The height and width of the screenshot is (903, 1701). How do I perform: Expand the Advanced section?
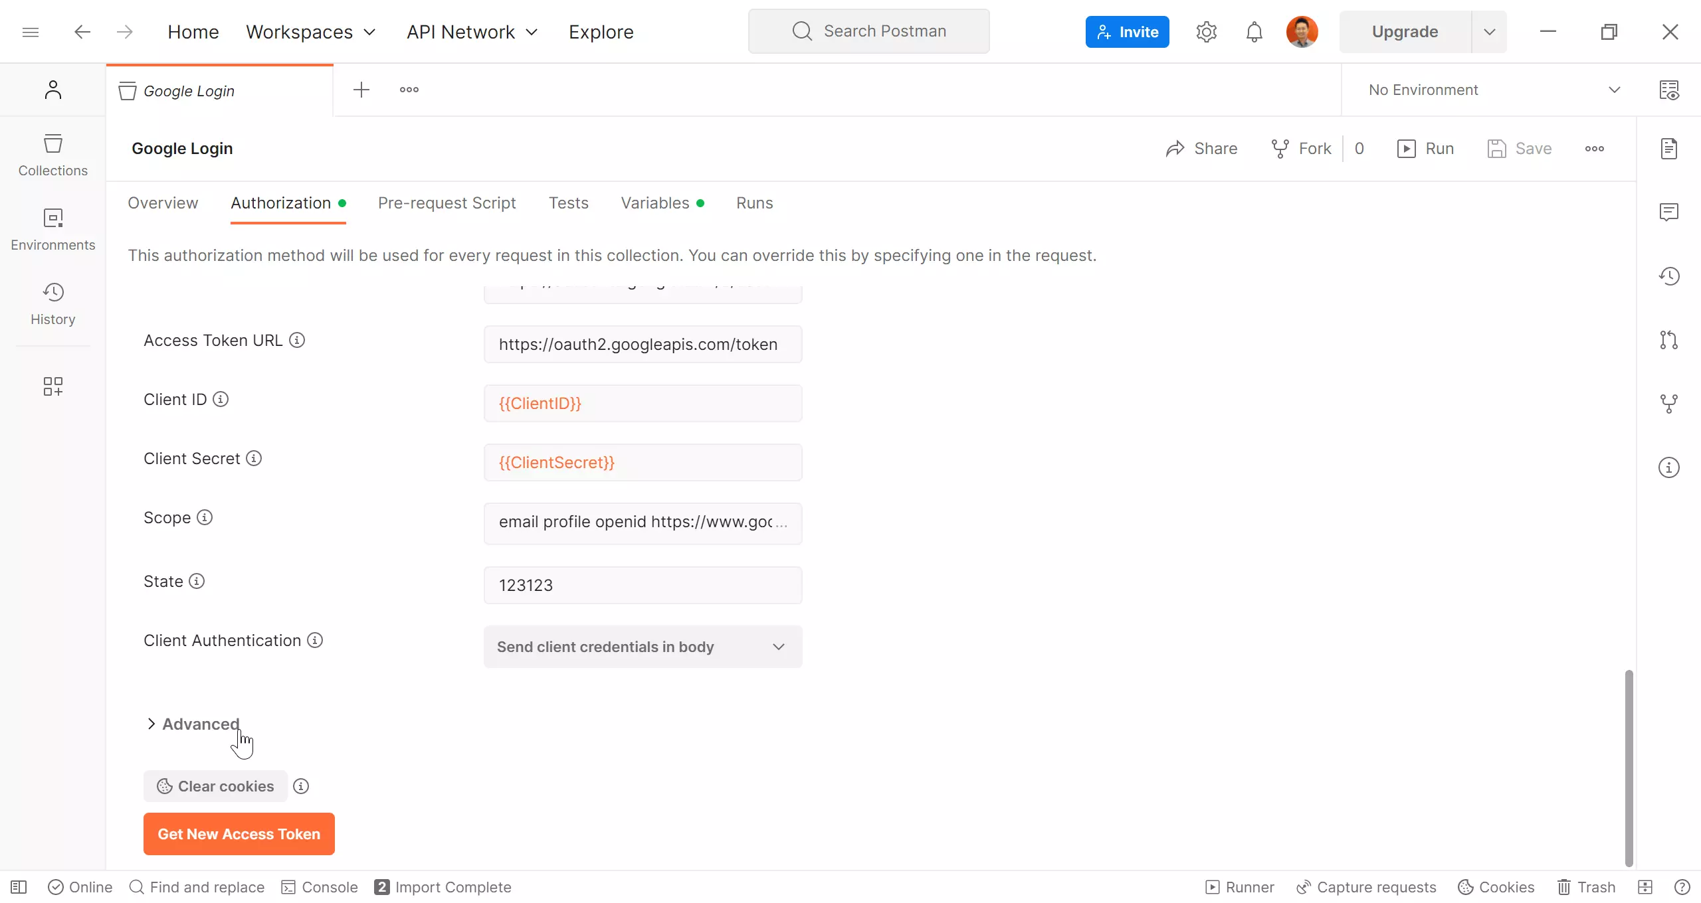click(193, 724)
